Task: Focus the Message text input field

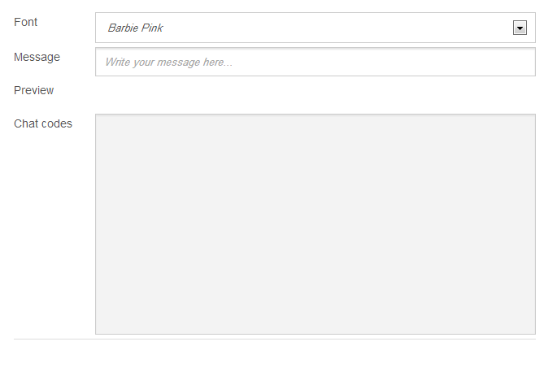Action: [315, 62]
